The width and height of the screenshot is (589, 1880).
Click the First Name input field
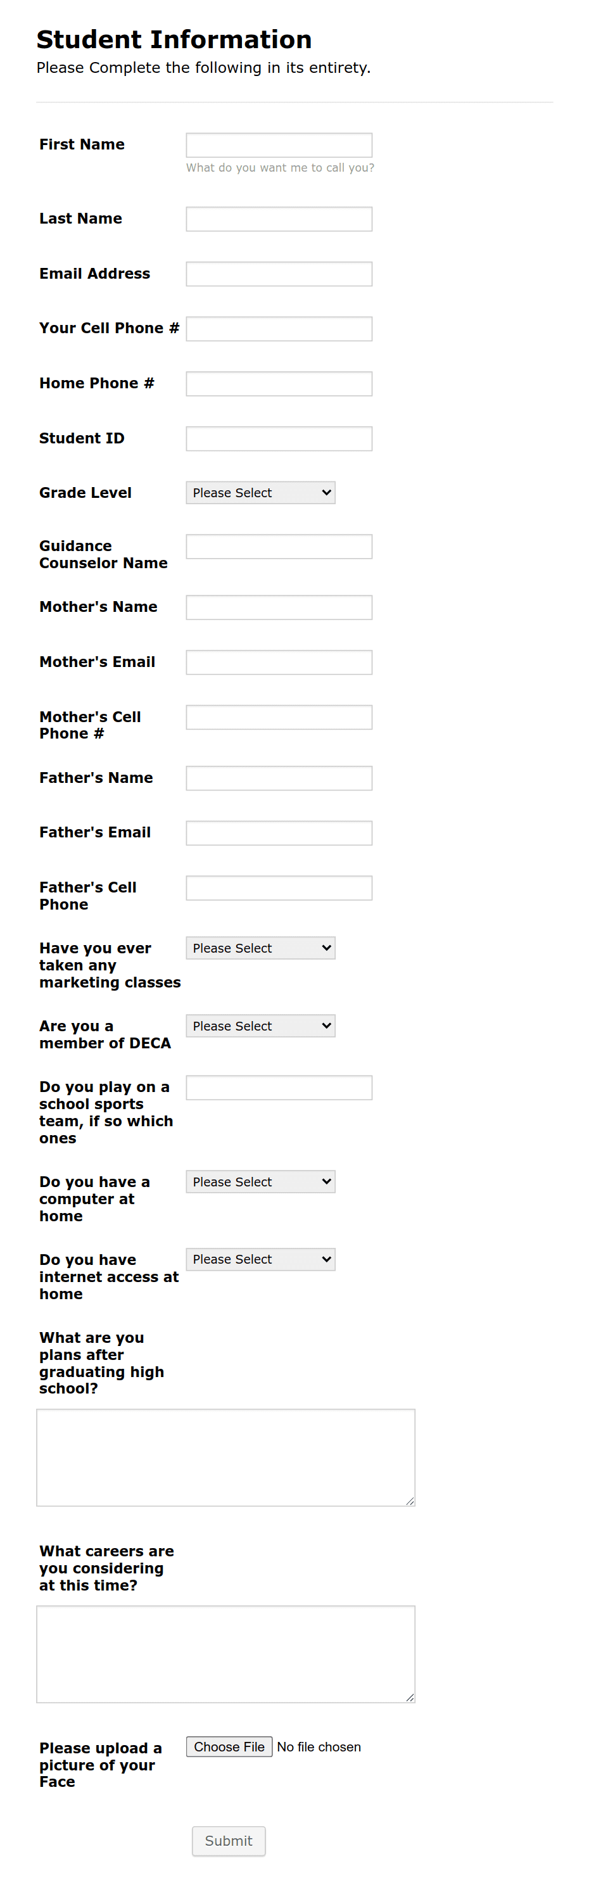click(278, 144)
